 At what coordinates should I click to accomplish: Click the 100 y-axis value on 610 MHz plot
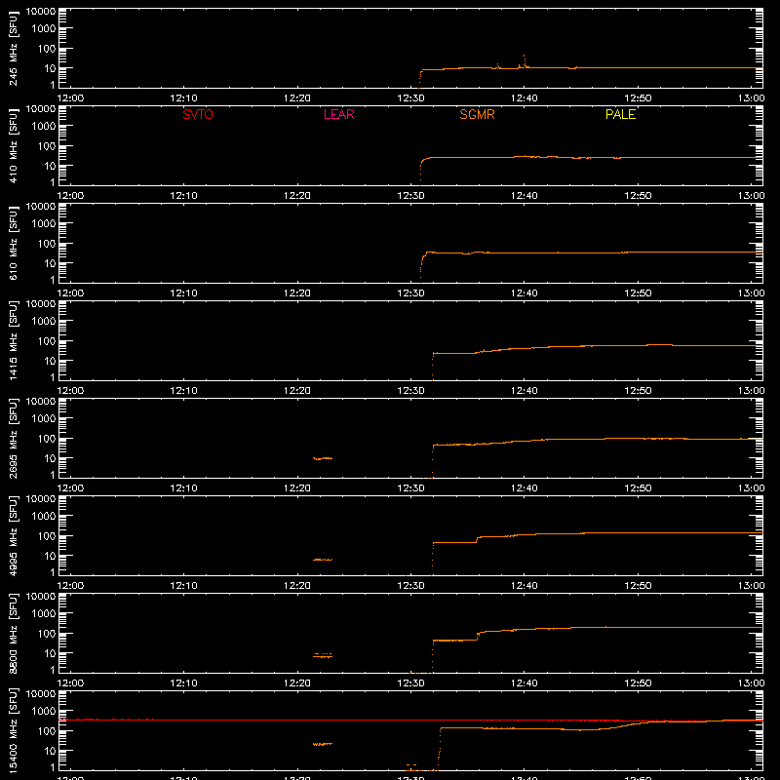(x=47, y=244)
